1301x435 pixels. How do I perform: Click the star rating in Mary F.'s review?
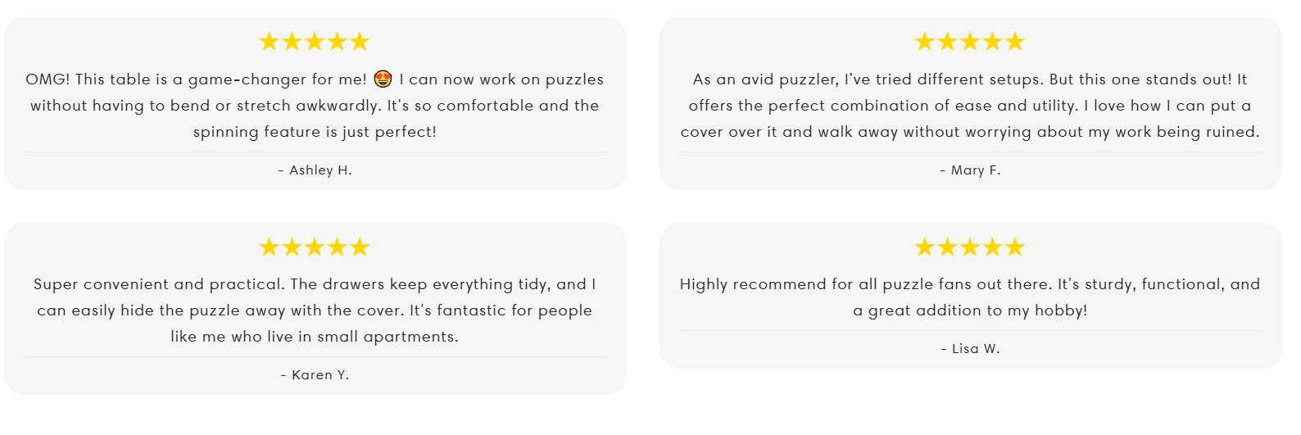coord(970,42)
